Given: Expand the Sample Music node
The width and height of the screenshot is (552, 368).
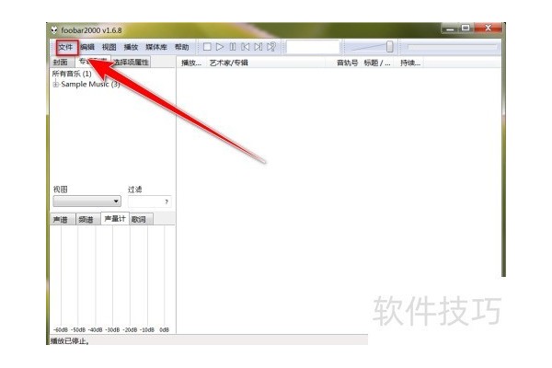Looking at the screenshot, I should tap(55, 84).
